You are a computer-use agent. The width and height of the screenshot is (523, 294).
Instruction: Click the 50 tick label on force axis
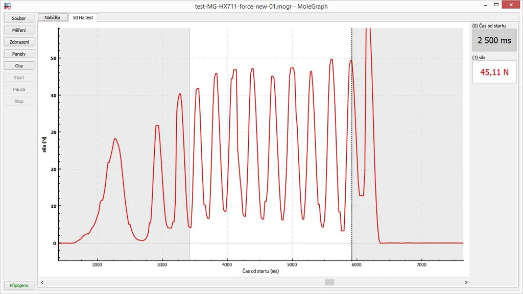(x=53, y=58)
